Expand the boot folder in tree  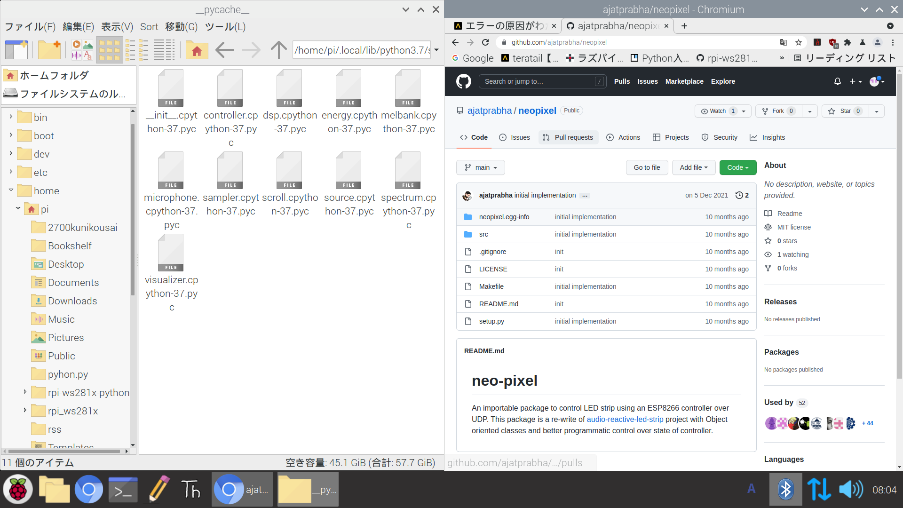(11, 135)
